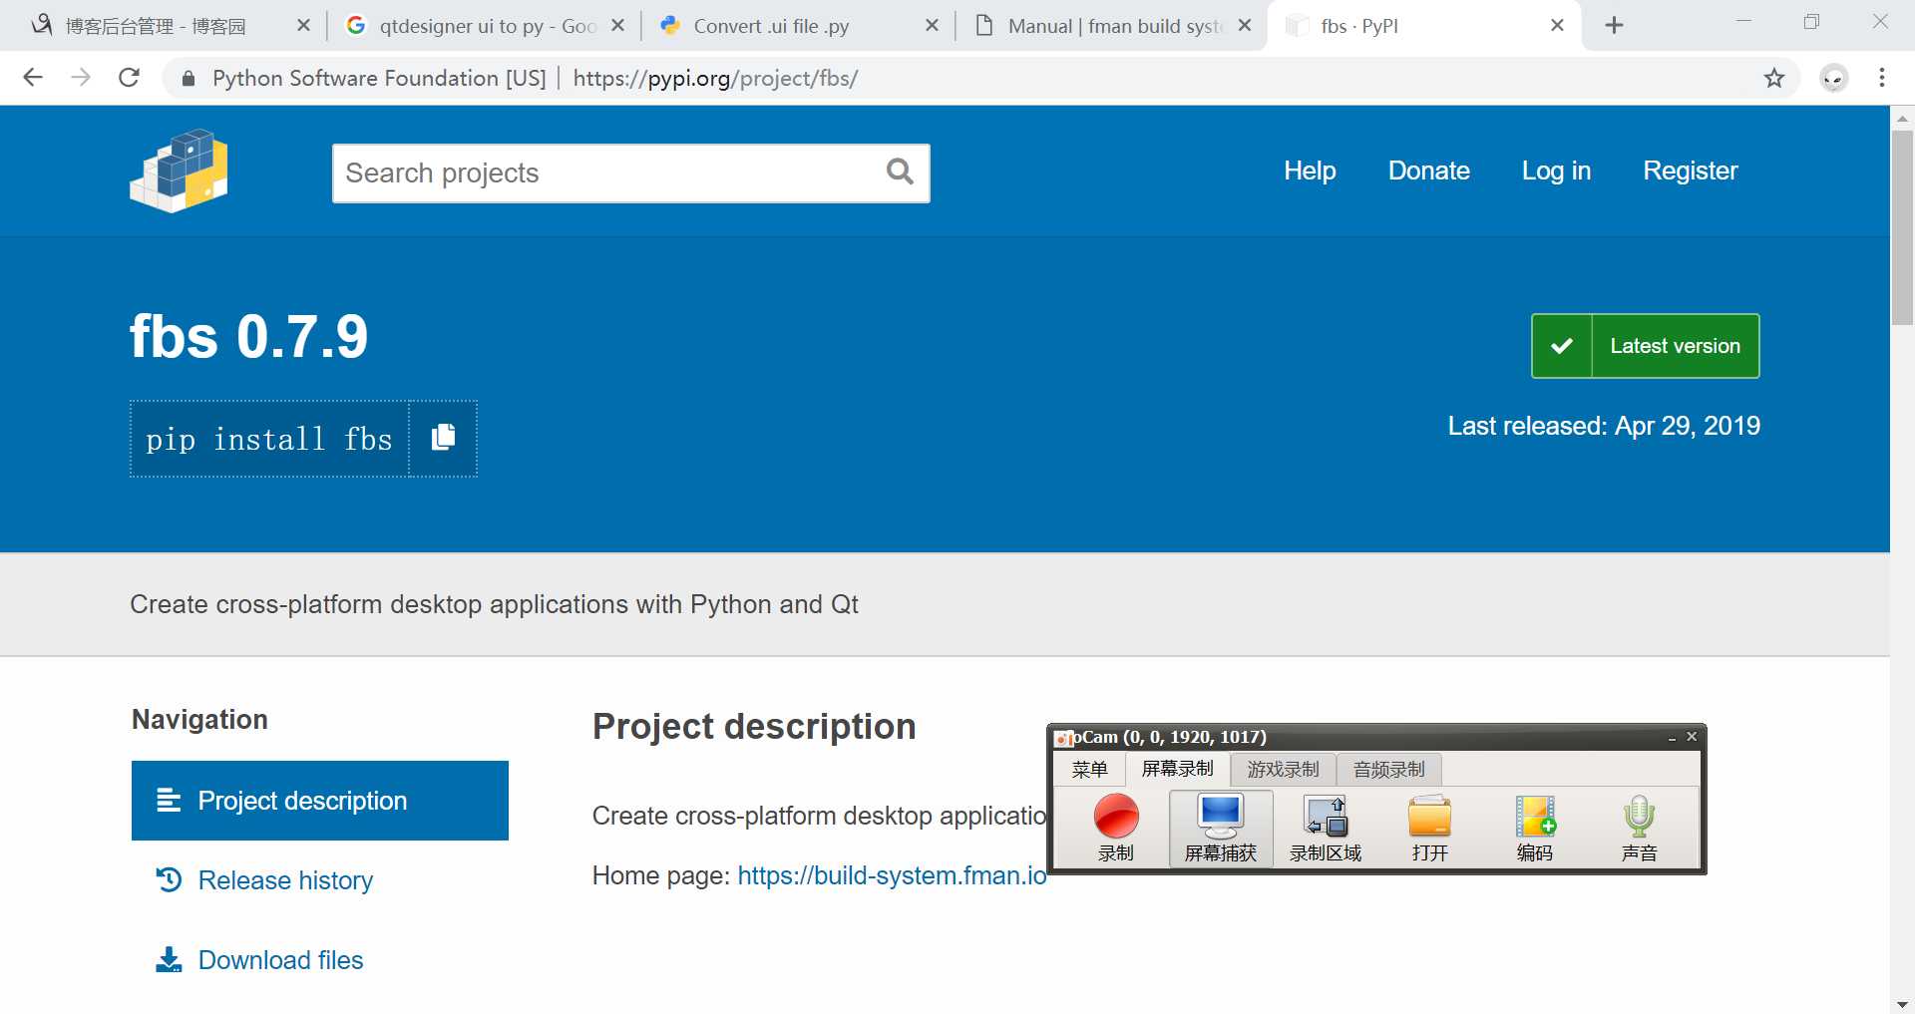Click the PyPI logo

click(180, 170)
